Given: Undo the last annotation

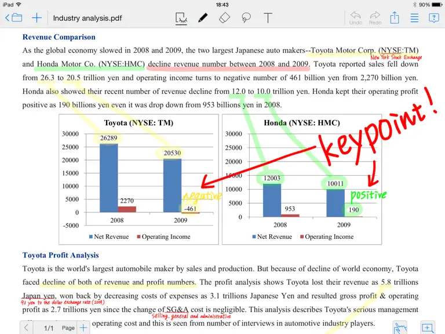Looking at the screenshot, I should (356, 18).
